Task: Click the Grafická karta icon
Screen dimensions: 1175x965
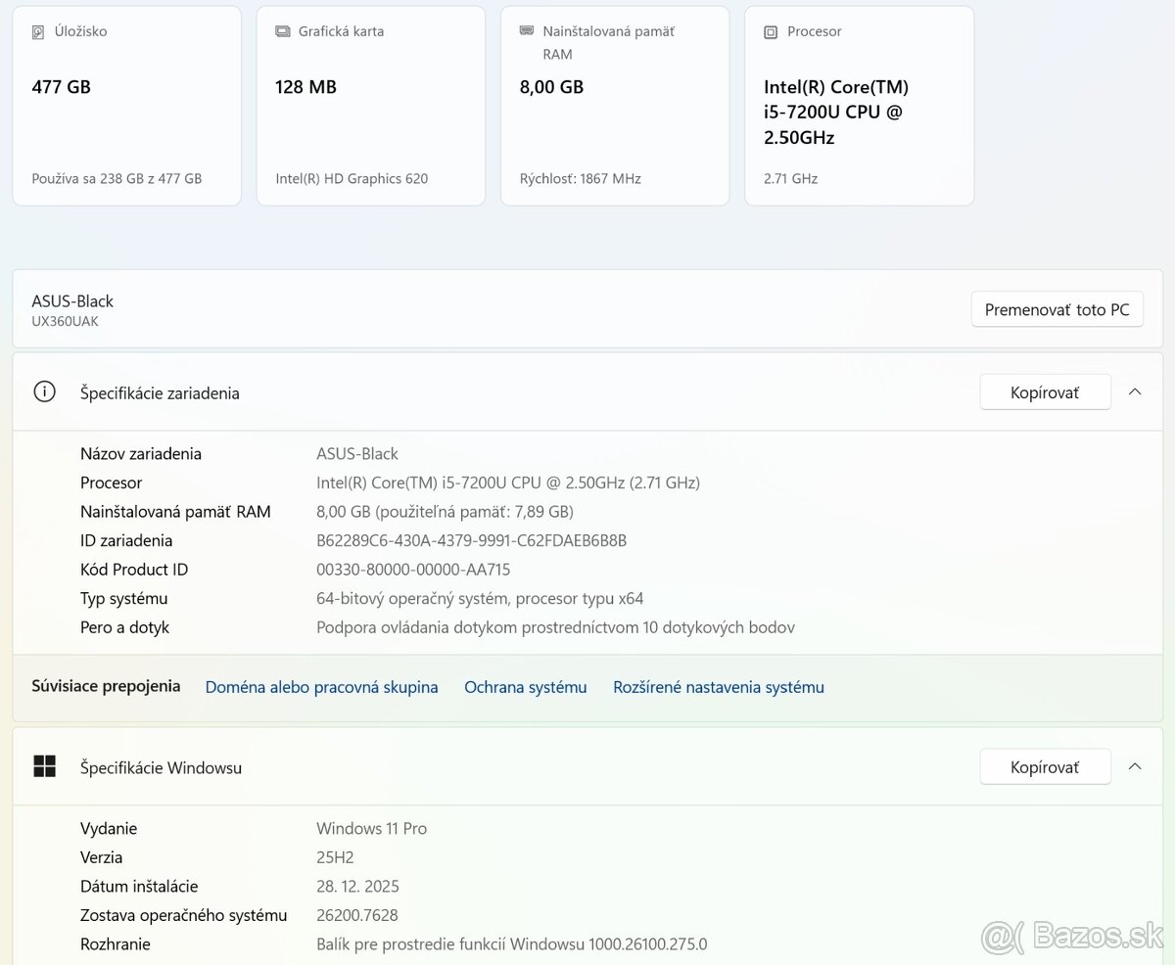Action: [282, 31]
